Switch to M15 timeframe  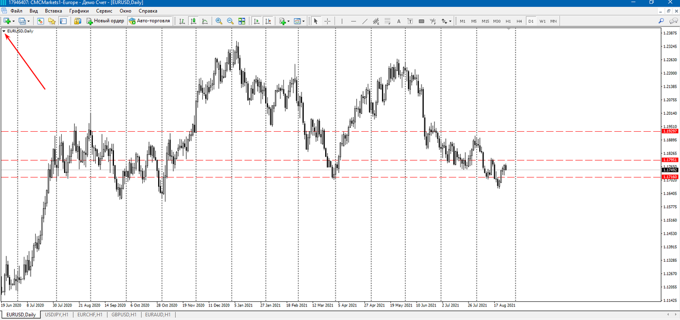tap(485, 21)
